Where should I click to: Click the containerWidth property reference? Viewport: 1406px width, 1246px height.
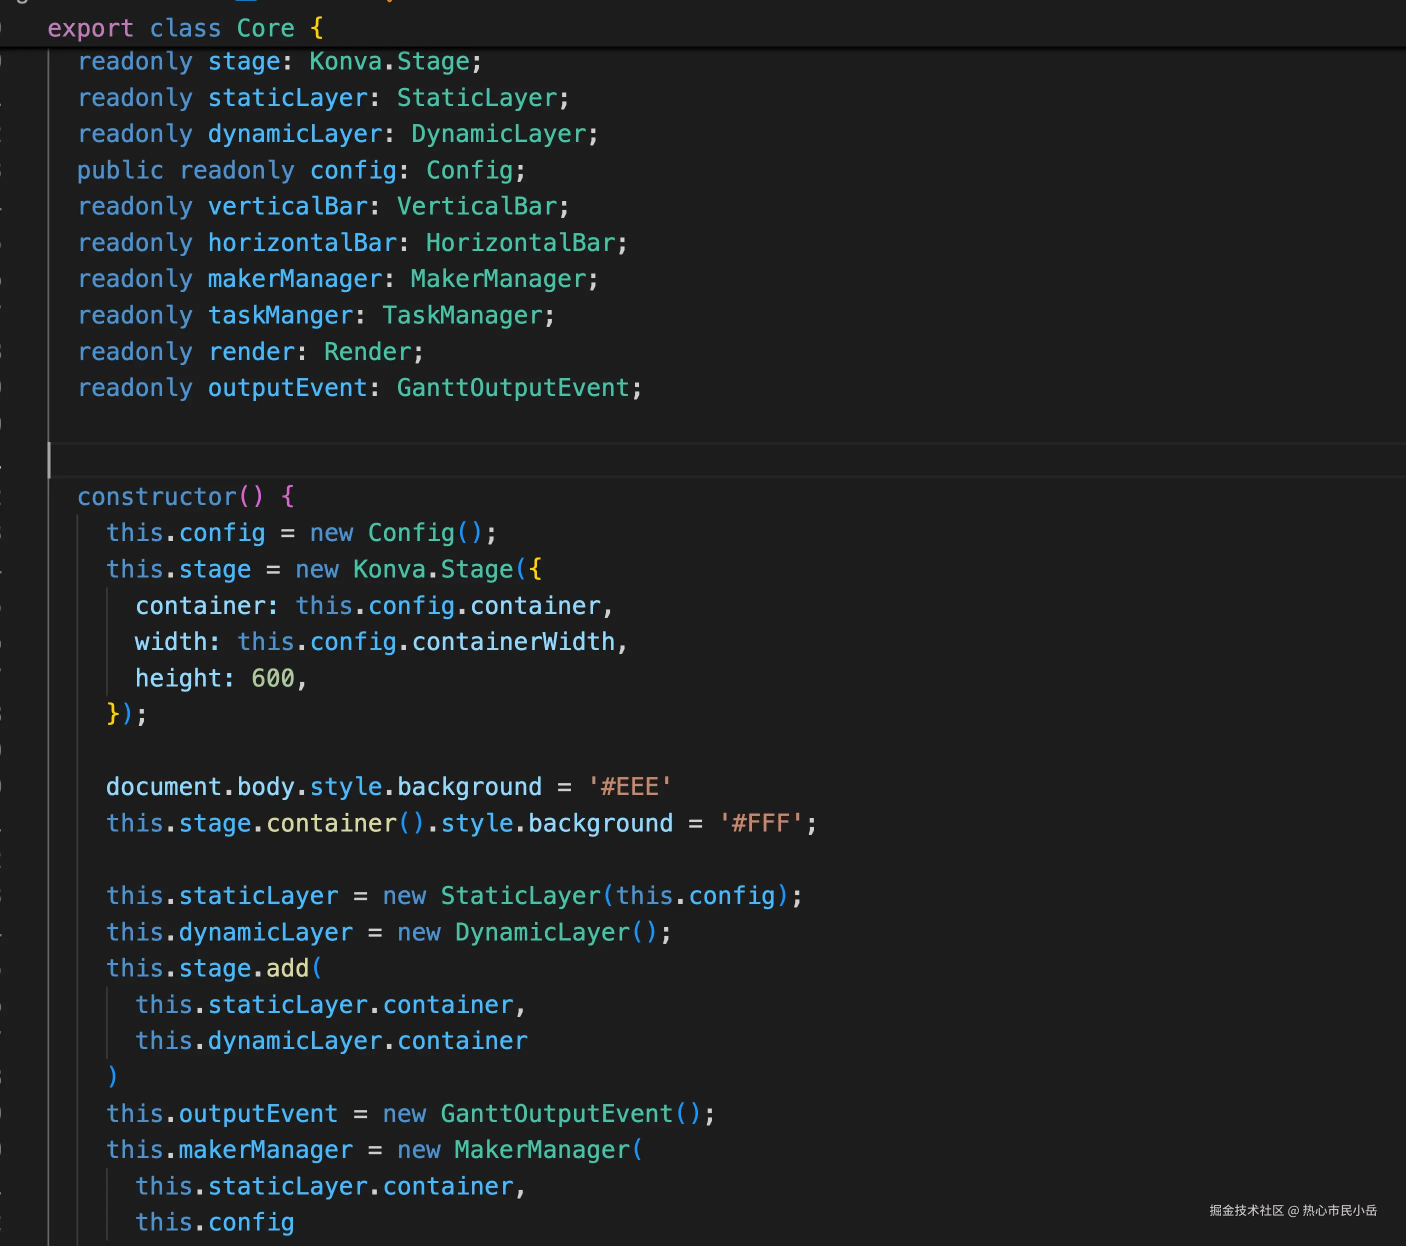513,642
